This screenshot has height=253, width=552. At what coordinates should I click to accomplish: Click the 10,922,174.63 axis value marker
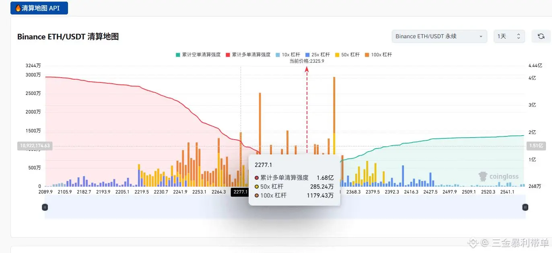(35, 146)
